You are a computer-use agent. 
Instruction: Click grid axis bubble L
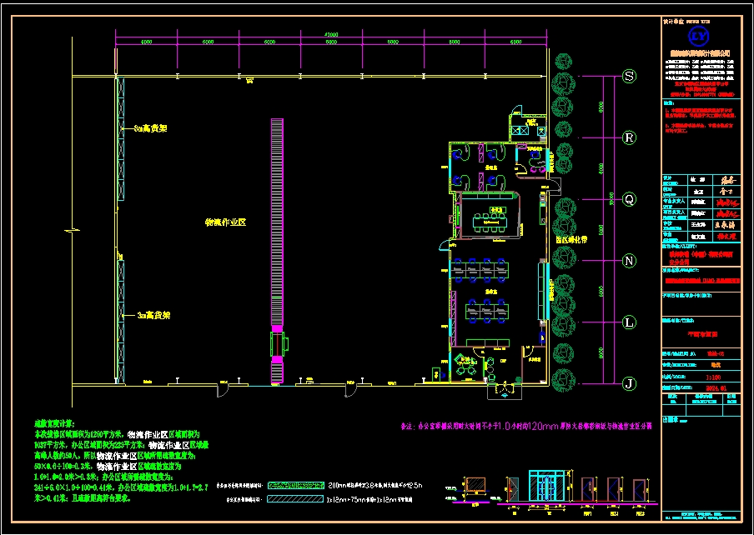tap(630, 322)
